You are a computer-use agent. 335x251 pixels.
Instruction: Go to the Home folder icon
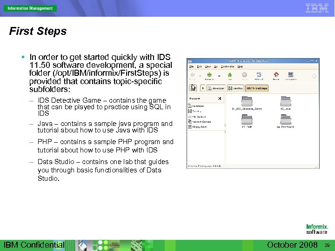pyautogui.click(x=276, y=75)
